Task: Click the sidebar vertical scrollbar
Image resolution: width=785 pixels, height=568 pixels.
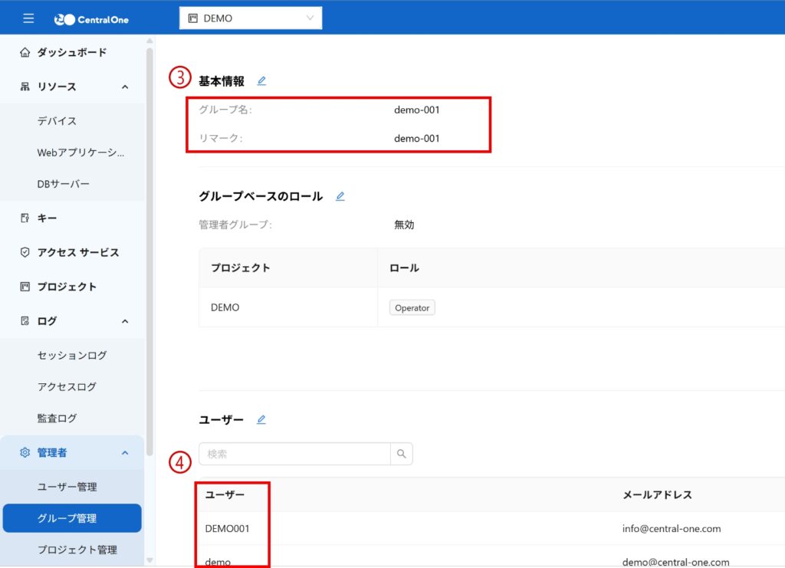Action: click(150, 230)
